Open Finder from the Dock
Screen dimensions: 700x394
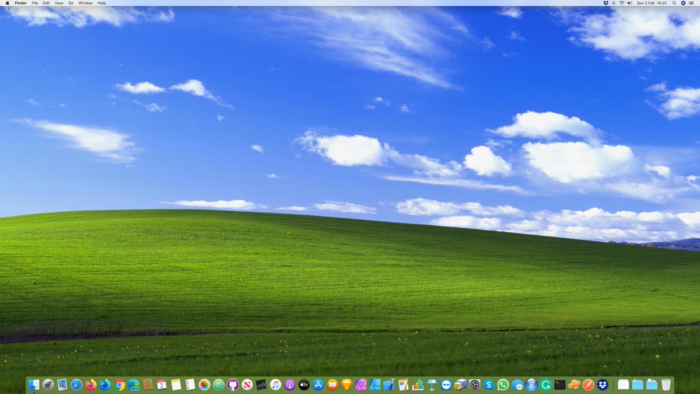(34, 385)
